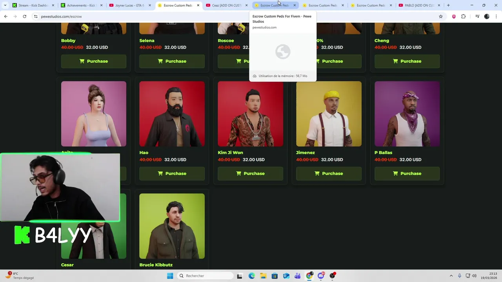Open the P Ballas purple bandana thumbnail

pyautogui.click(x=407, y=114)
